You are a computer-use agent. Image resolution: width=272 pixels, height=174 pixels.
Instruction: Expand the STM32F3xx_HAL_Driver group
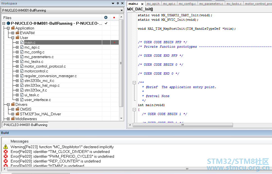pos(13,114)
